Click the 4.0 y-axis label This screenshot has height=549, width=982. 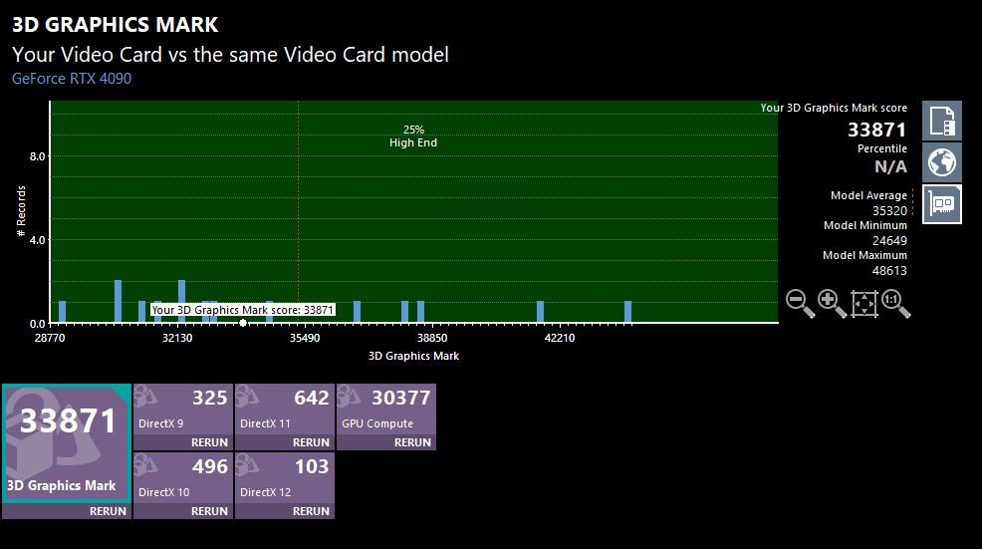coord(38,240)
